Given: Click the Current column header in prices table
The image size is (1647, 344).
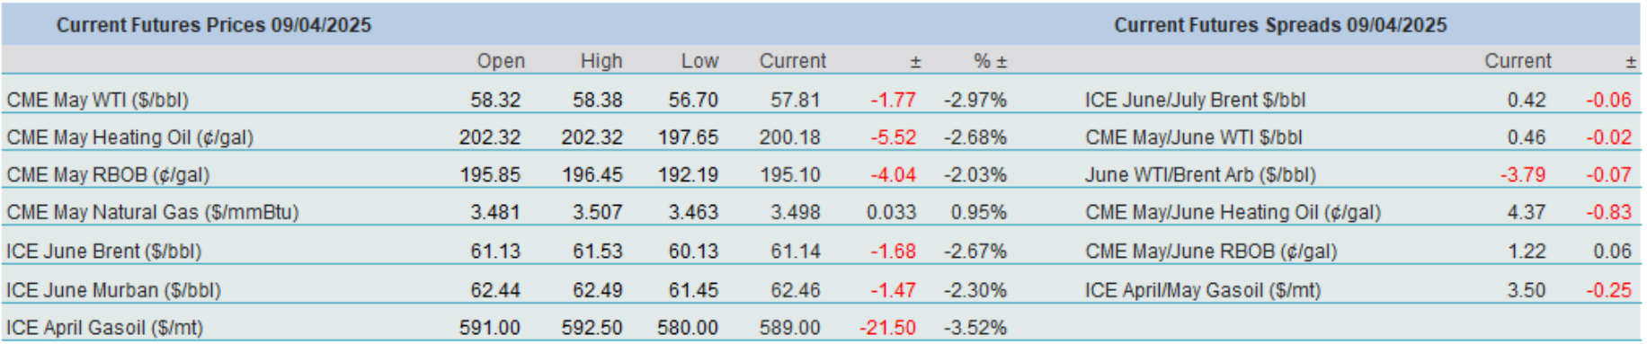Looking at the screenshot, I should (x=792, y=61).
